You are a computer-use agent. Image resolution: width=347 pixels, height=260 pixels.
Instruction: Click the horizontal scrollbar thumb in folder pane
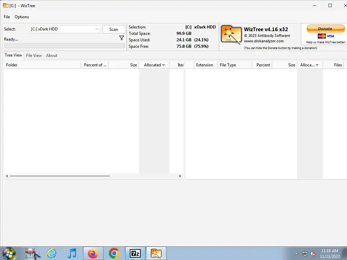click(x=60, y=176)
